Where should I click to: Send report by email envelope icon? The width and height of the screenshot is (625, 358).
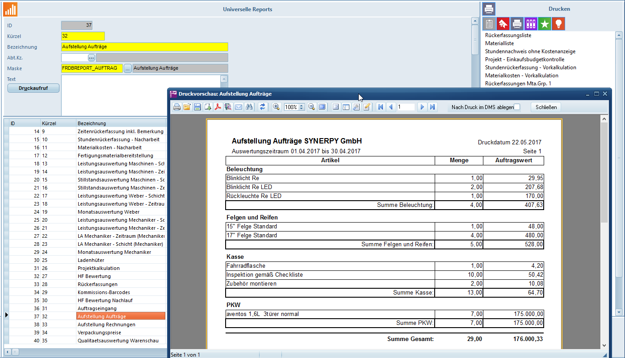[239, 107]
